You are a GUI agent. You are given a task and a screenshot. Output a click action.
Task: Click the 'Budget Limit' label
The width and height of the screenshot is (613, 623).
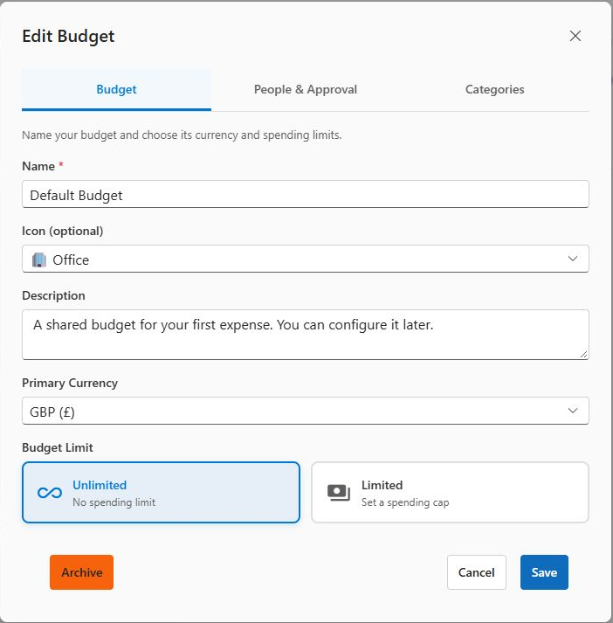pos(58,447)
